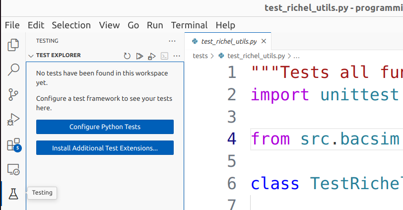Click the Testing flask icon
The image size is (403, 210).
click(13, 194)
